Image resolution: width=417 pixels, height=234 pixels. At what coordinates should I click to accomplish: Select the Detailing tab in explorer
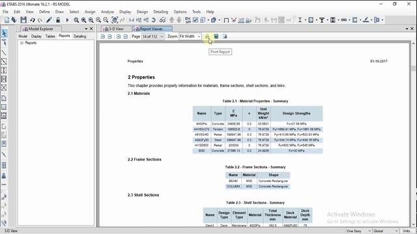pos(79,36)
